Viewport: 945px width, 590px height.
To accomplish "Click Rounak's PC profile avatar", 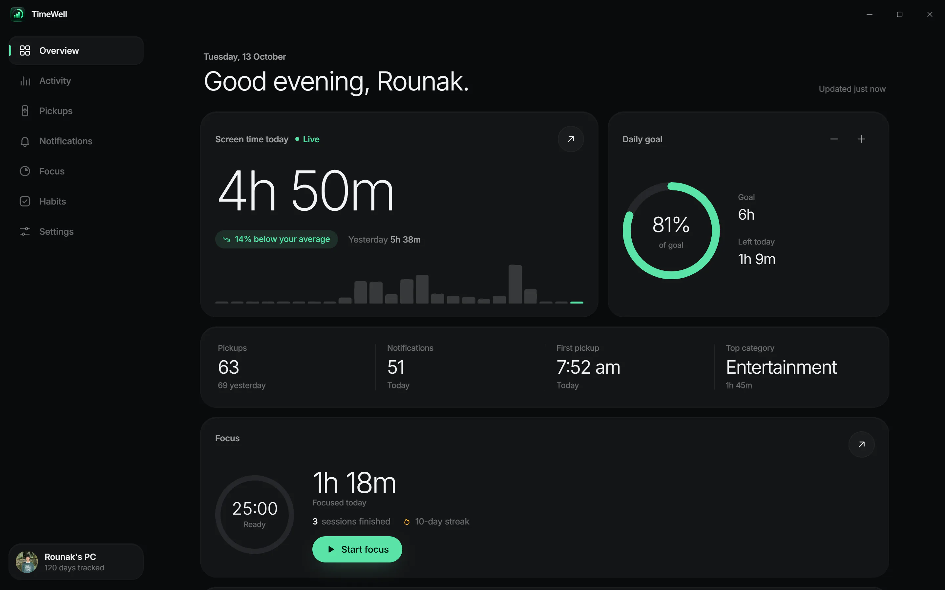I will point(27,562).
